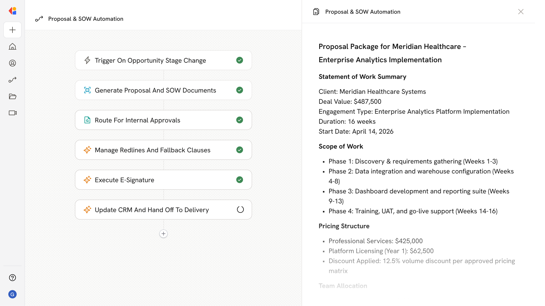The image size is (545, 306).
Task: Open the workflows route icon in sidebar
Action: point(12,80)
